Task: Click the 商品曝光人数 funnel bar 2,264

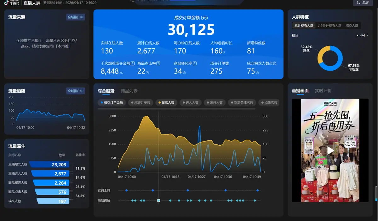Action: [x=51, y=183]
